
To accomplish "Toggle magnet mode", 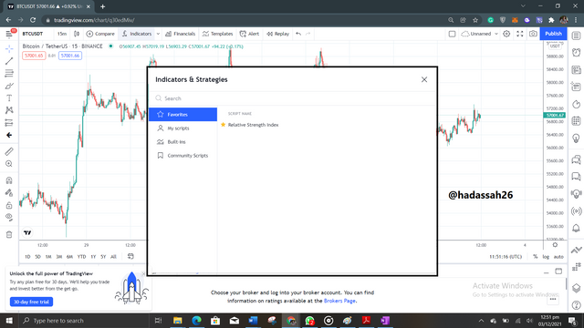I will click(9, 180).
